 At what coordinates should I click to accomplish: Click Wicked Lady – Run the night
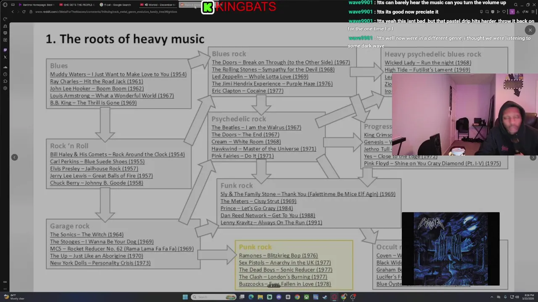pyautogui.click(x=427, y=62)
